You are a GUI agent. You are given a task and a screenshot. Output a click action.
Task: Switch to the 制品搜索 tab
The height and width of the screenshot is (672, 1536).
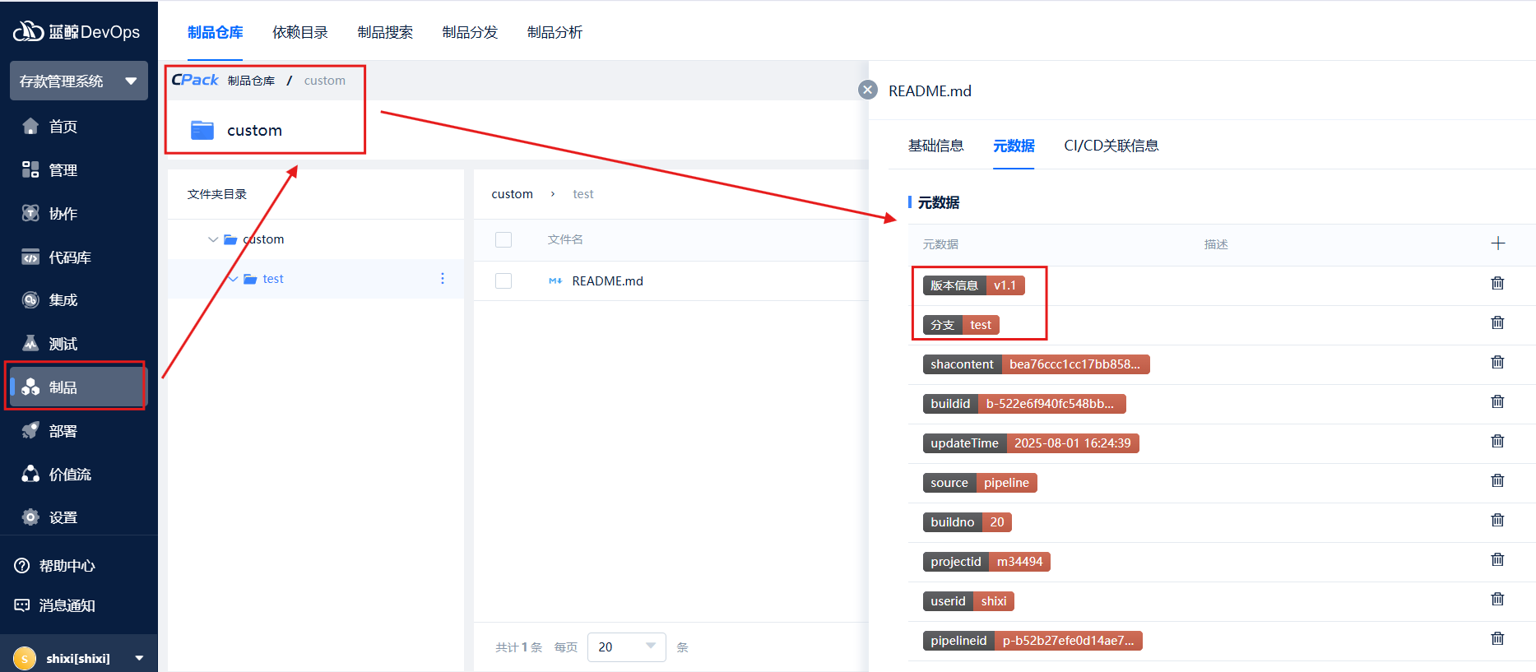click(385, 32)
